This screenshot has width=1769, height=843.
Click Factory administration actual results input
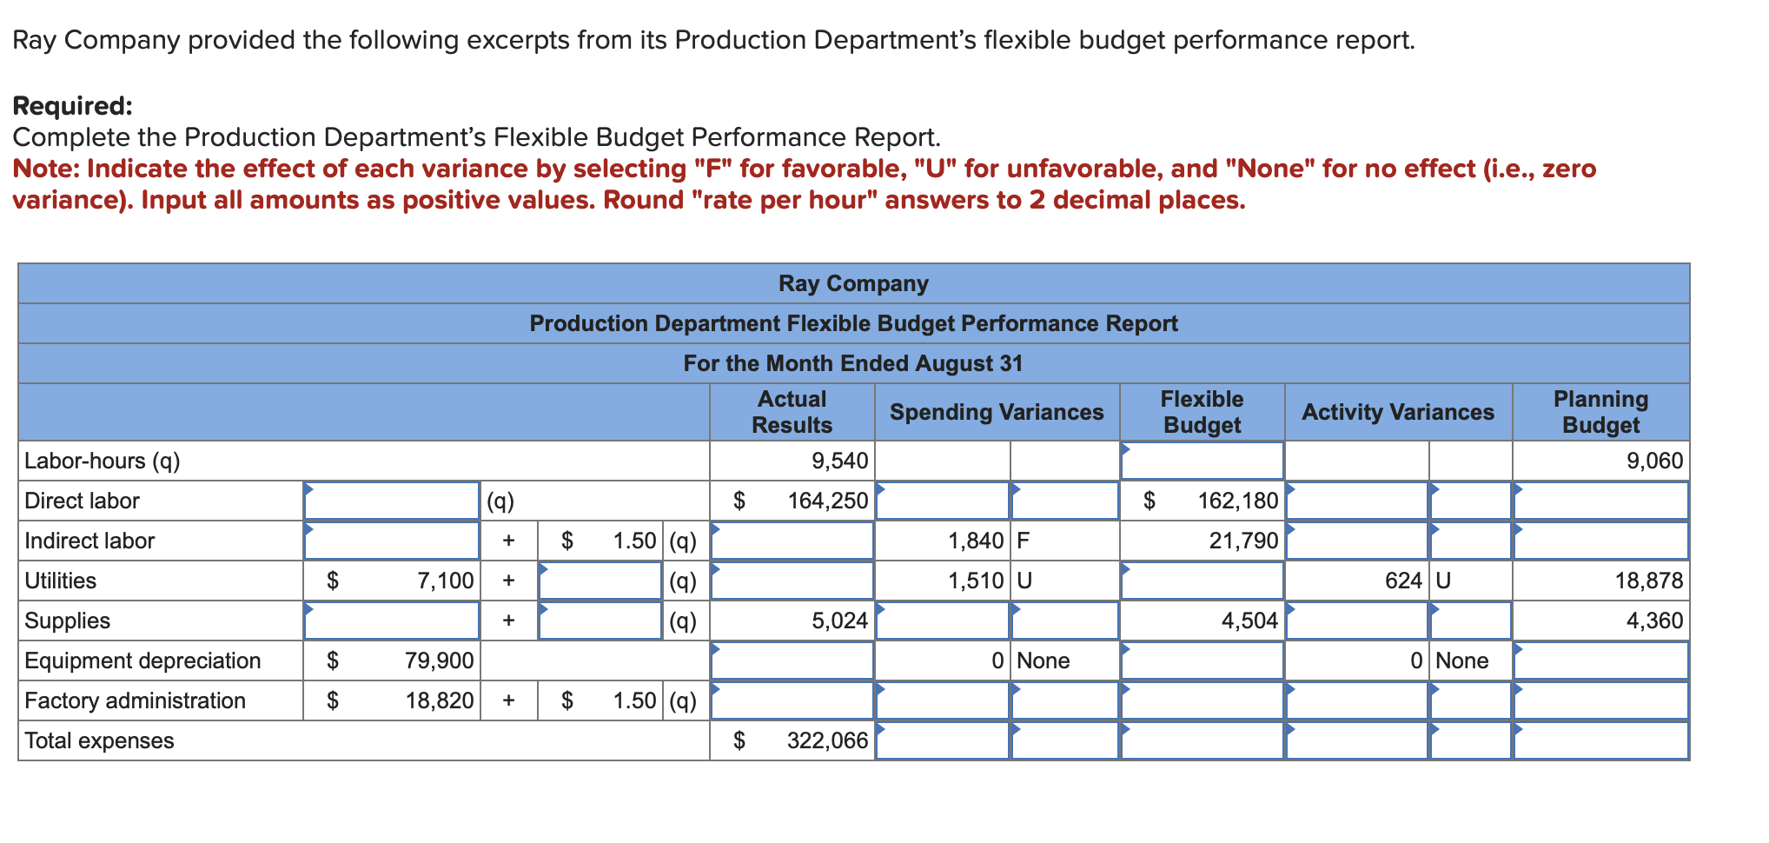792,700
